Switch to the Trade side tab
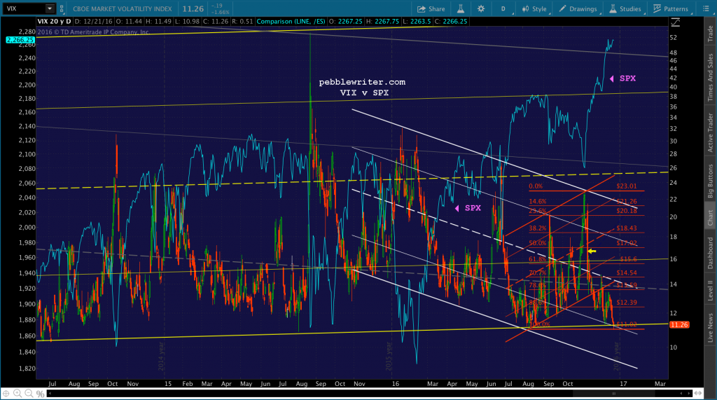The height and width of the screenshot is (400, 717). pos(710,34)
